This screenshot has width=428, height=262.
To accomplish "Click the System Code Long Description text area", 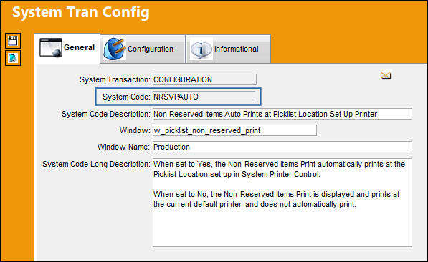I will click(282, 203).
